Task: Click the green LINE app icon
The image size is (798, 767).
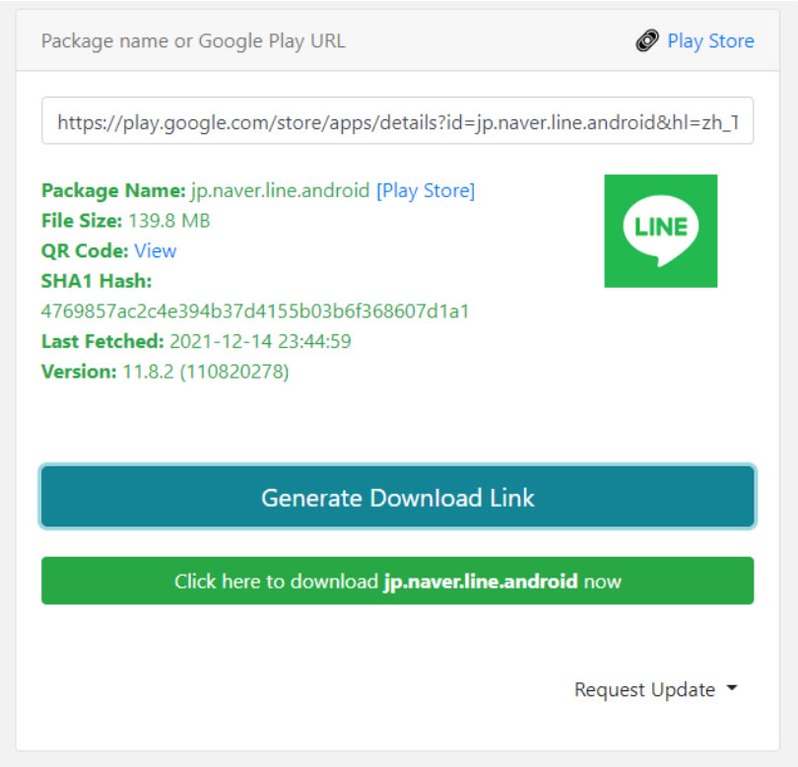Action: pyautogui.click(x=661, y=232)
